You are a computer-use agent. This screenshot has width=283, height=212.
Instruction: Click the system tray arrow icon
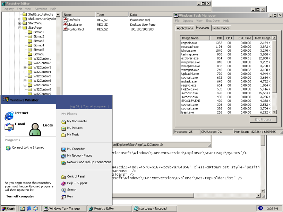pos(260,208)
